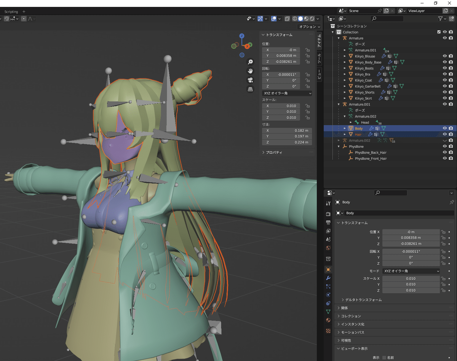Open Output properties tab icon

point(328,222)
